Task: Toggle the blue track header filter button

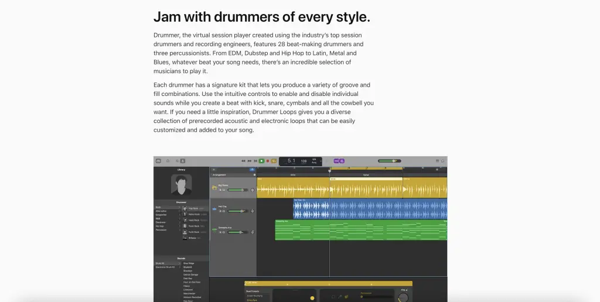Action: point(252,169)
